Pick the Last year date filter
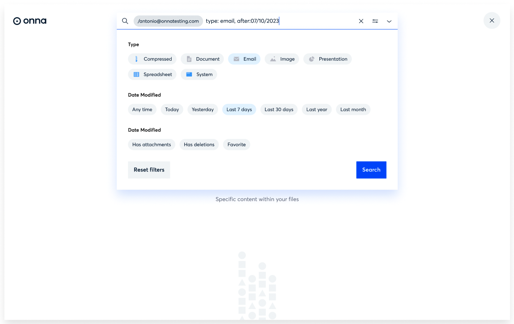The image size is (514, 324). tap(317, 109)
